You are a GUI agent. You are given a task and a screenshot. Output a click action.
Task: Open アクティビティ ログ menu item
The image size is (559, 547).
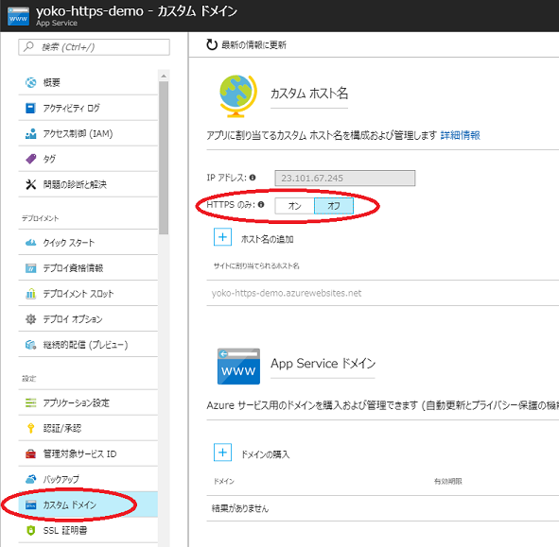[88, 108]
